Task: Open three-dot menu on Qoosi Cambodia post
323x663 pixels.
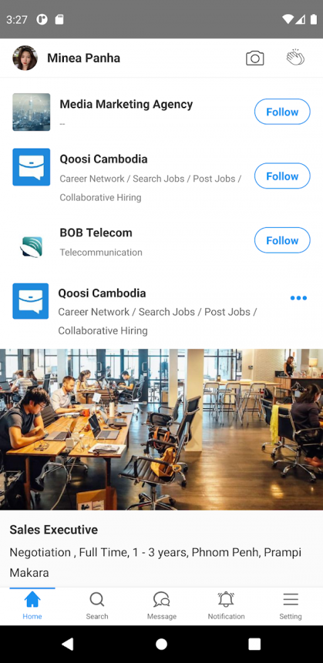Action: coord(299,298)
